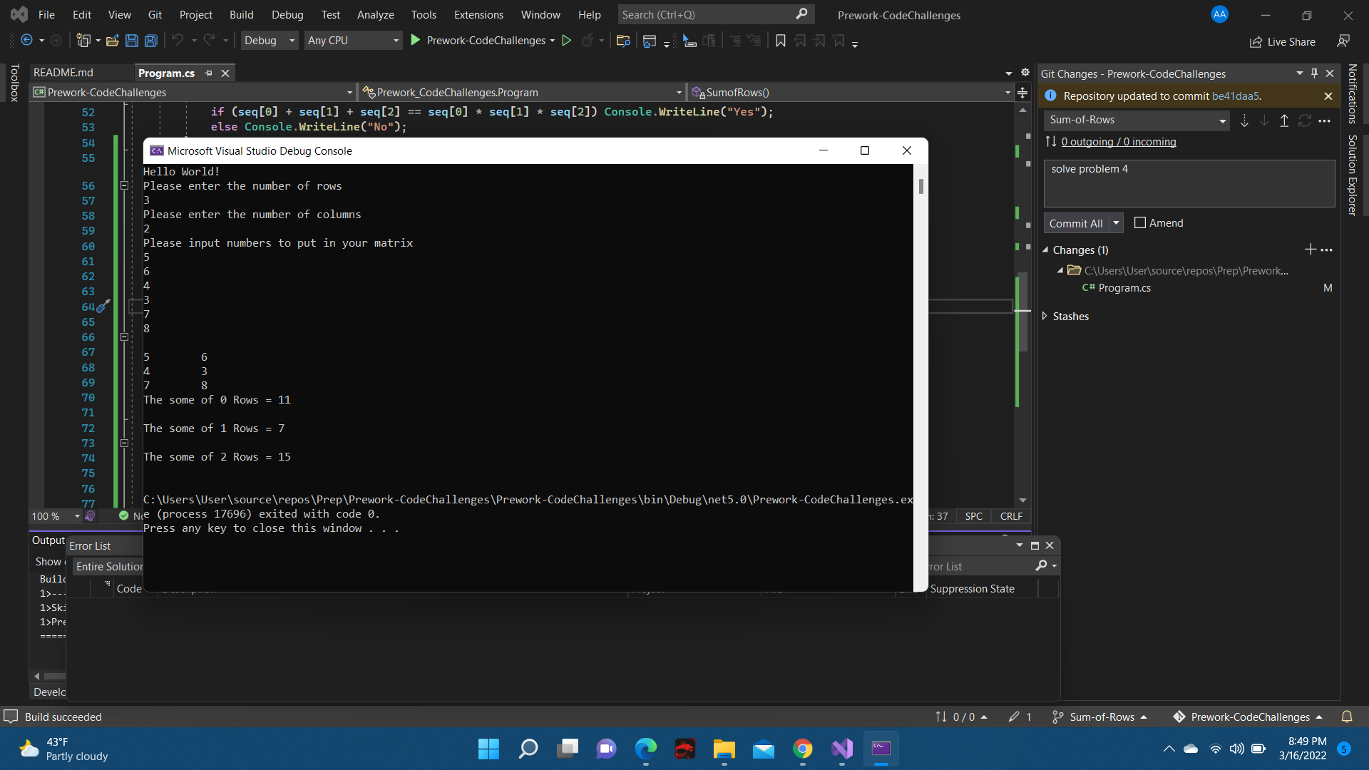Open the 0 outgoing / 0 incoming link
This screenshot has width=1369, height=770.
(1118, 142)
